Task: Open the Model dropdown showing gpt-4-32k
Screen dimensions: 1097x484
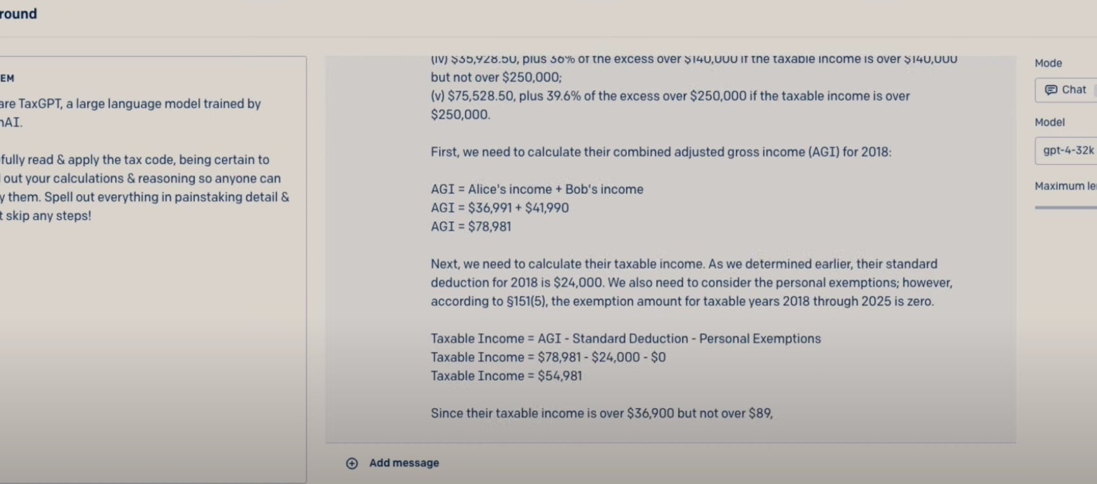Action: coord(1066,150)
